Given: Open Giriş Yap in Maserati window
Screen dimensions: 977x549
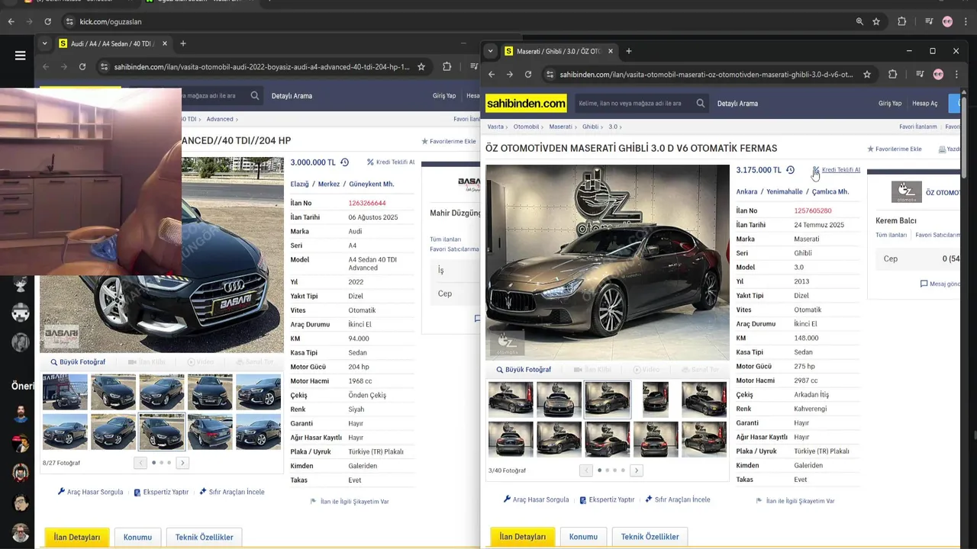Looking at the screenshot, I should tap(890, 103).
